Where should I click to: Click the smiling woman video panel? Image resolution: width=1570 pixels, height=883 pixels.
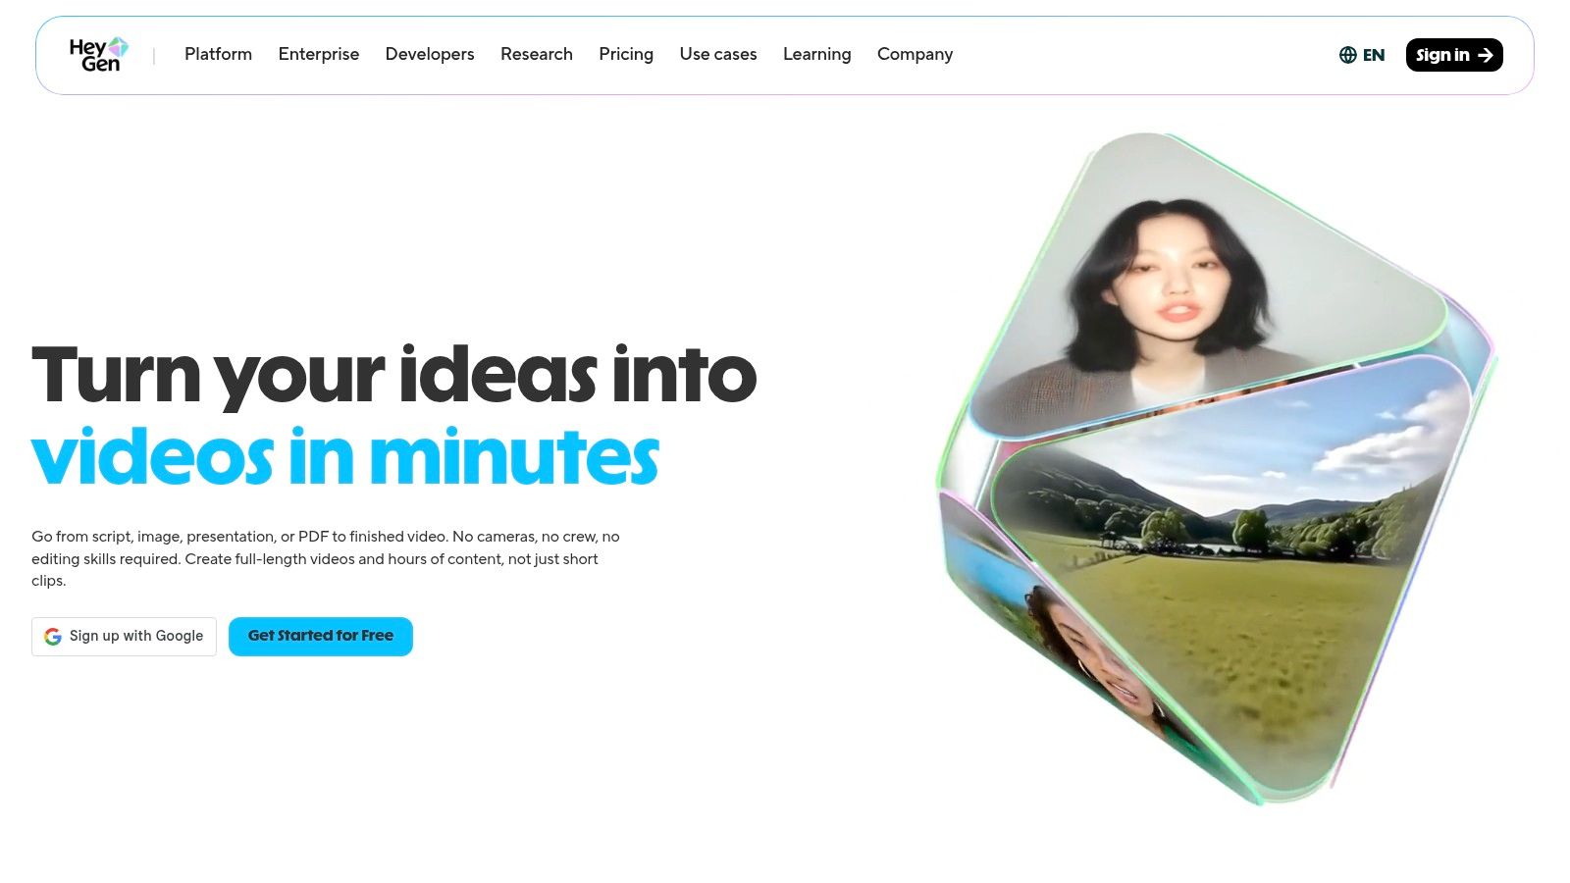click(1060, 628)
